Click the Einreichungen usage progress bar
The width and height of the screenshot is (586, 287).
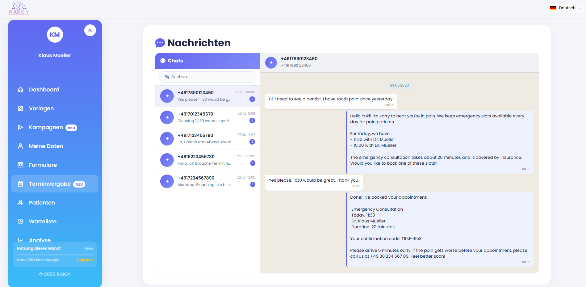(54, 254)
